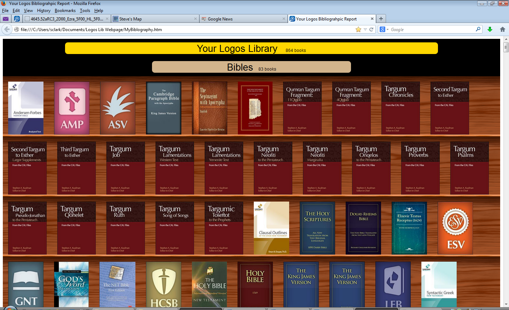Open the Clausal Outlines cover

(271, 228)
